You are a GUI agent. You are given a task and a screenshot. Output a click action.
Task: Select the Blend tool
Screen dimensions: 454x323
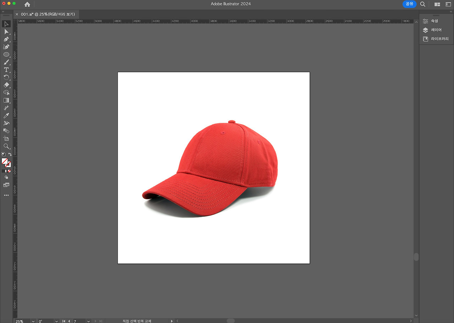pyautogui.click(x=6, y=131)
